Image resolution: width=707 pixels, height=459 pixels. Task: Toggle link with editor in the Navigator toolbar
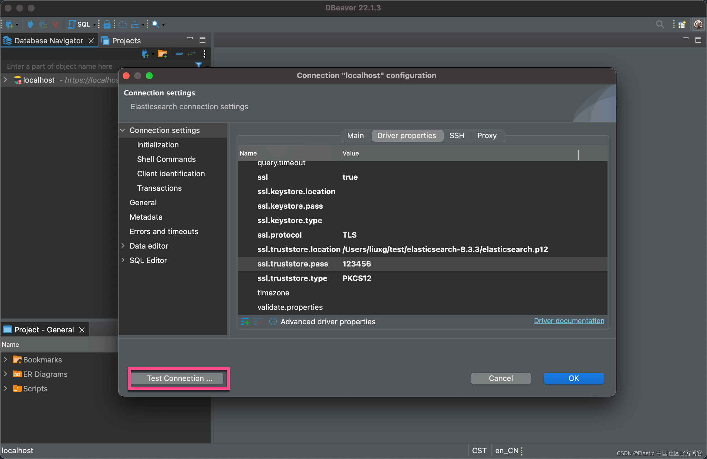click(191, 54)
